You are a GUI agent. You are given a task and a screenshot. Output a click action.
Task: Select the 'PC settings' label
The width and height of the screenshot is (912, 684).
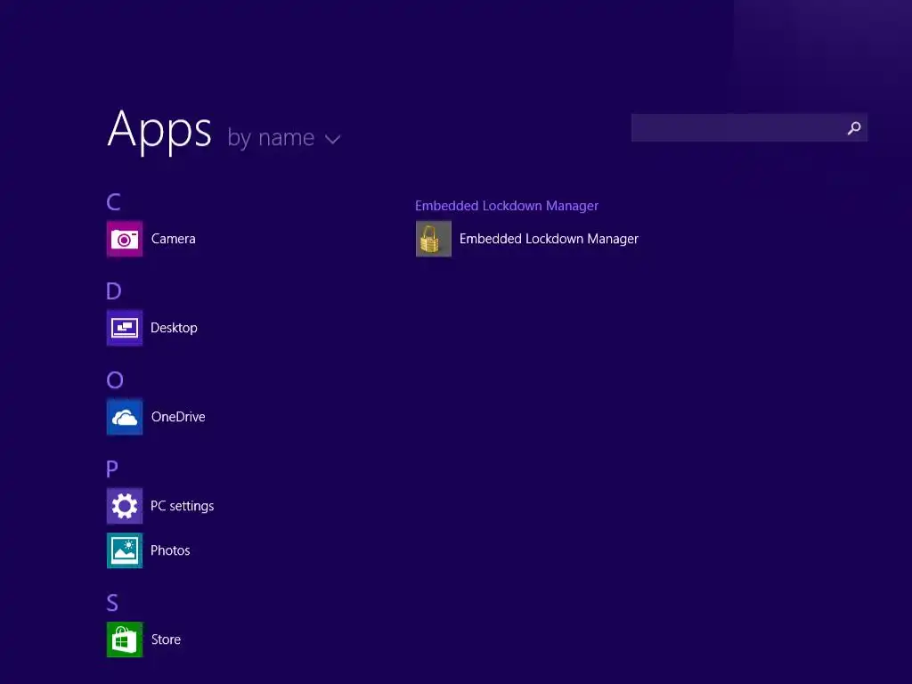coord(182,506)
